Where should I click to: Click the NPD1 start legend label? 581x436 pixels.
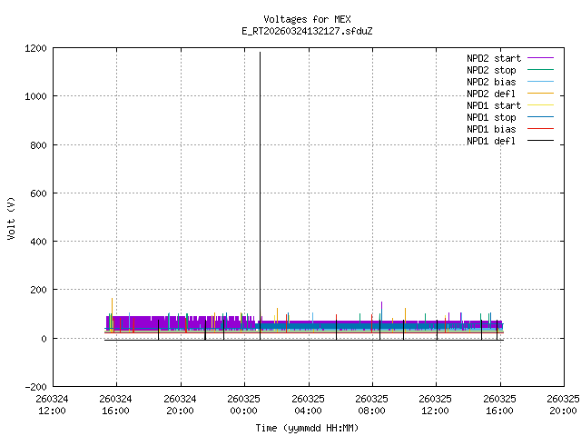click(493, 105)
